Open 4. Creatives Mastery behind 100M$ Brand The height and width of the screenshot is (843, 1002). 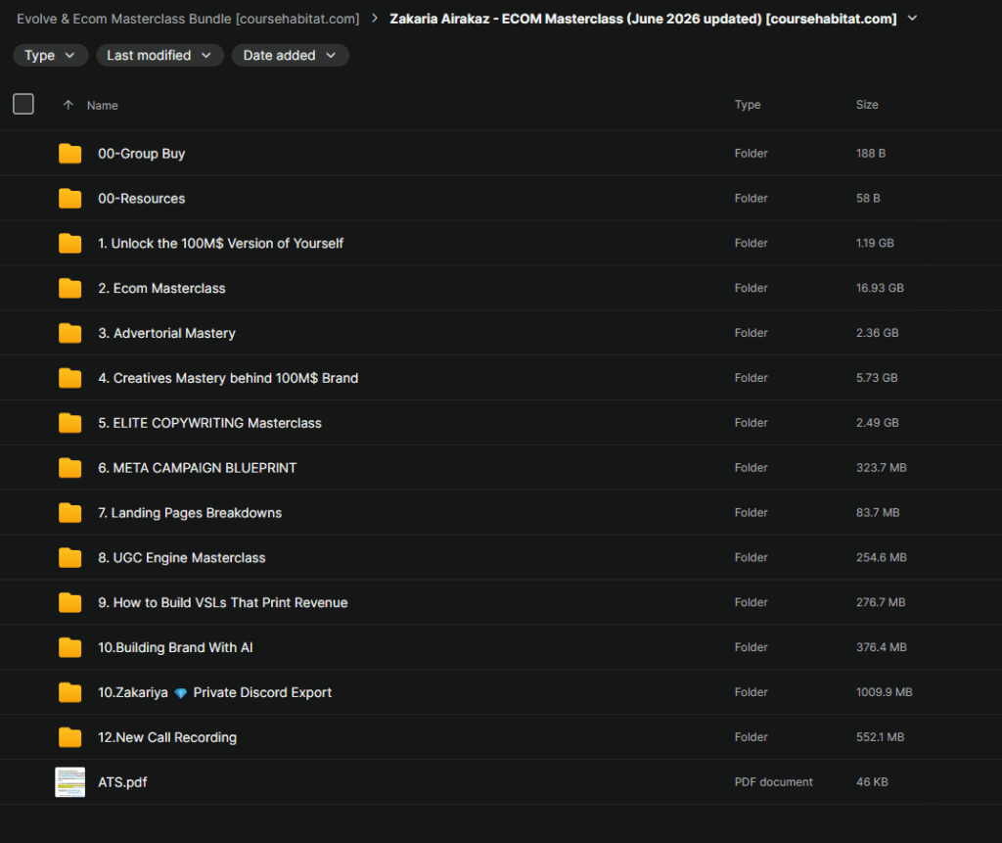click(x=228, y=378)
